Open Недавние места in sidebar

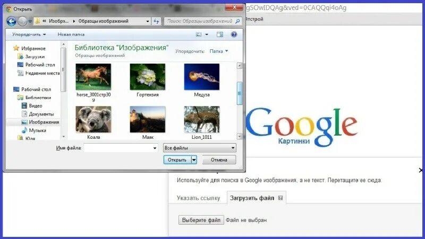42,73
